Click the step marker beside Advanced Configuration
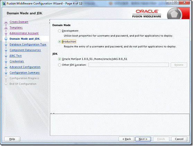 pos(6,67)
